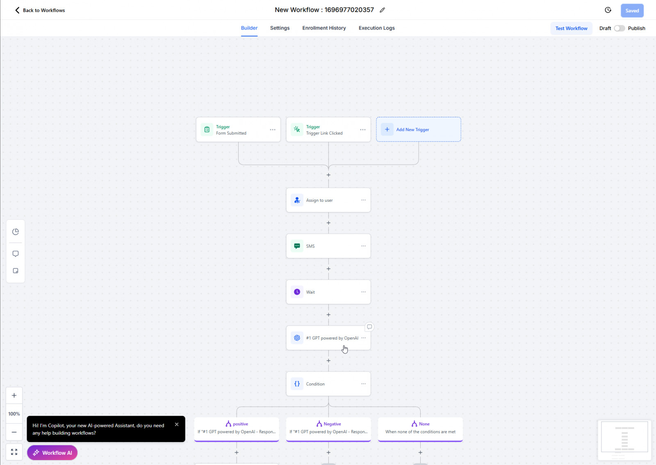656x465 pixels.
Task: Click Add New Trigger box
Action: 418,130
